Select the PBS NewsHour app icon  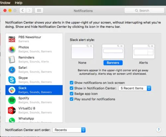pos(12,39)
